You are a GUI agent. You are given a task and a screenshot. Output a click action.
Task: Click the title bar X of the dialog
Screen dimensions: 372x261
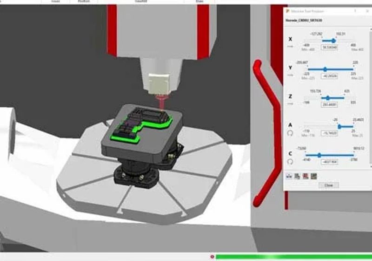[x=368, y=11]
